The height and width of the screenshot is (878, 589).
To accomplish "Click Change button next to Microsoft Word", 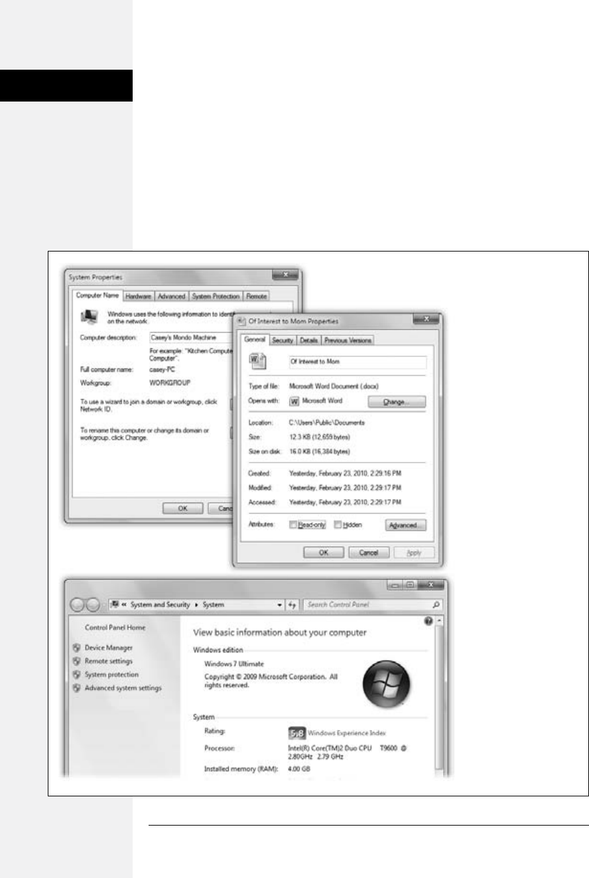I will point(396,402).
